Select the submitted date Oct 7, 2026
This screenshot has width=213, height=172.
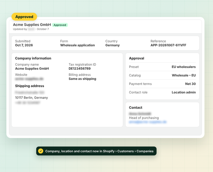[24, 45]
